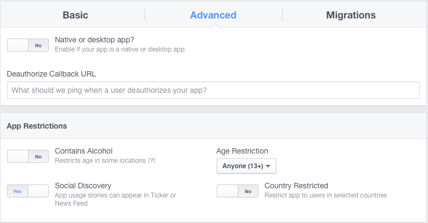
Task: Click the "Native or desktop app?" label
Action: click(95, 40)
